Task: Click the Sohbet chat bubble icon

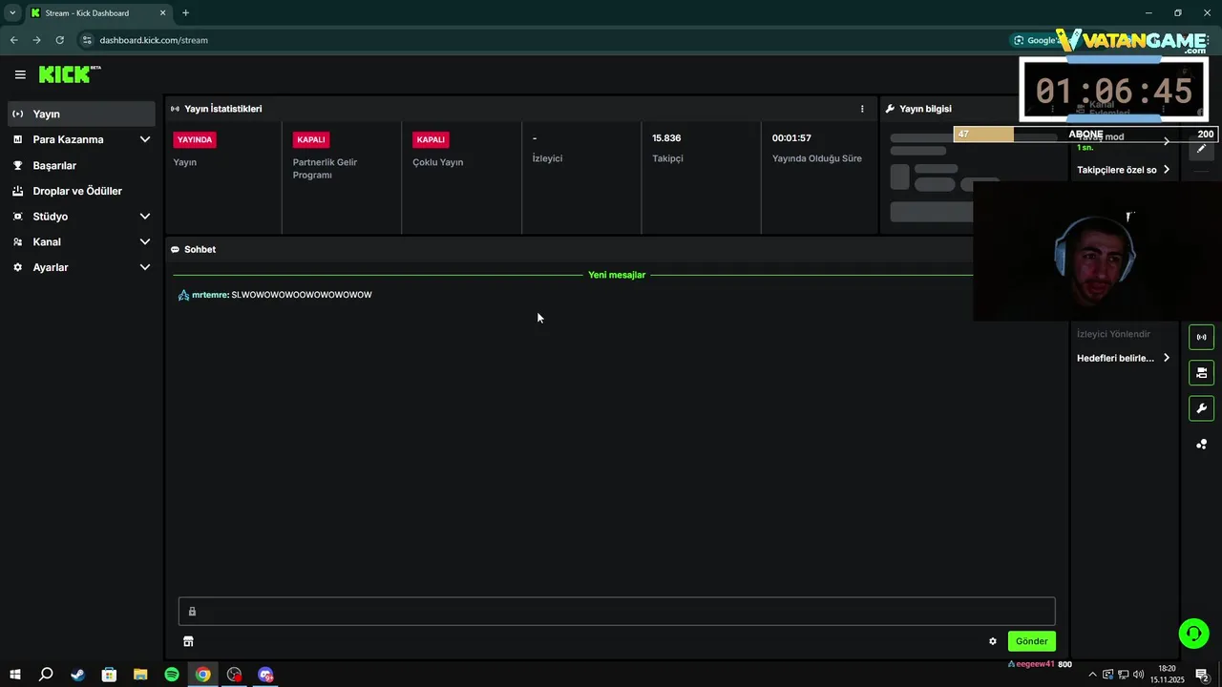Action: [176, 250]
